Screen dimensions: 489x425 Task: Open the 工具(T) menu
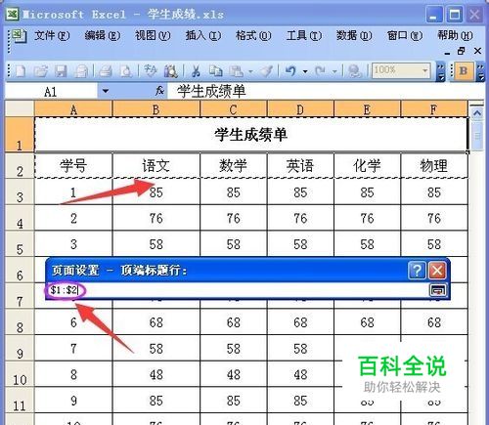click(304, 35)
